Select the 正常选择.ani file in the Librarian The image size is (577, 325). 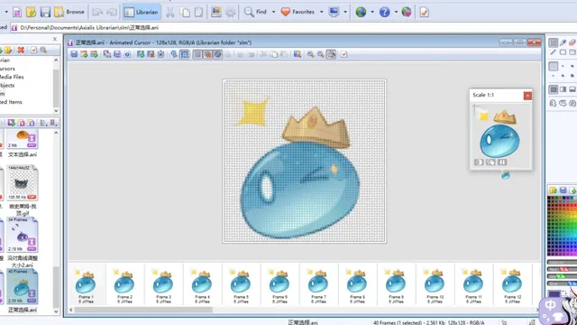pyautogui.click(x=23, y=291)
